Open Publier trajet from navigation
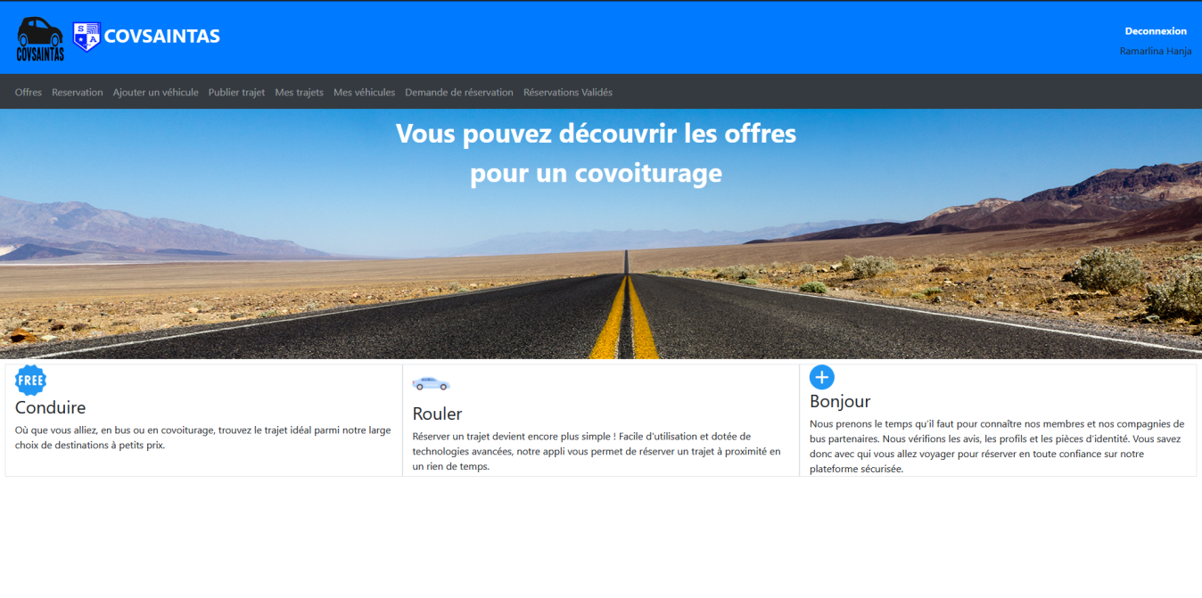 (236, 93)
